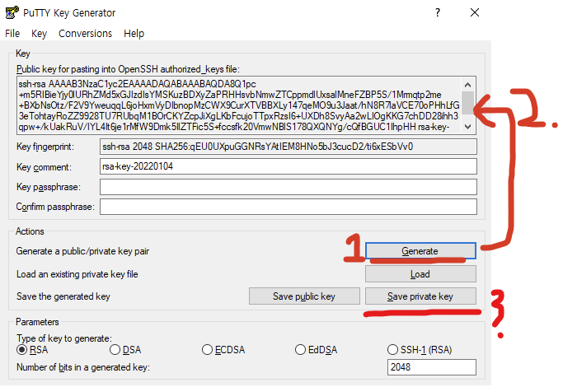This screenshot has width=563, height=387.
Task: Click Save private key button
Action: click(421, 296)
